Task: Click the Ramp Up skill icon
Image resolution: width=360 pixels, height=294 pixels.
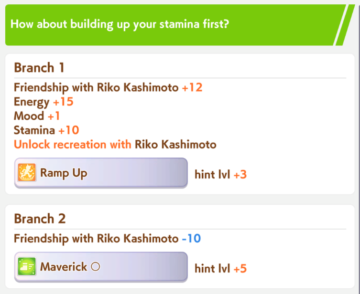Action: (27, 173)
